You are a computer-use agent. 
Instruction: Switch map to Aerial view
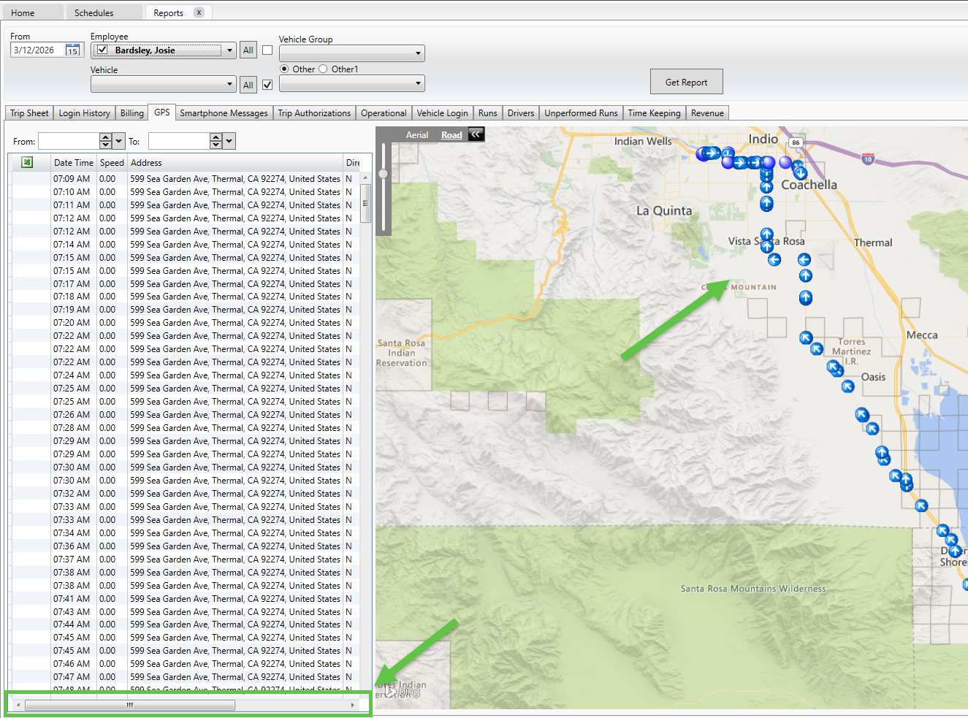point(417,135)
